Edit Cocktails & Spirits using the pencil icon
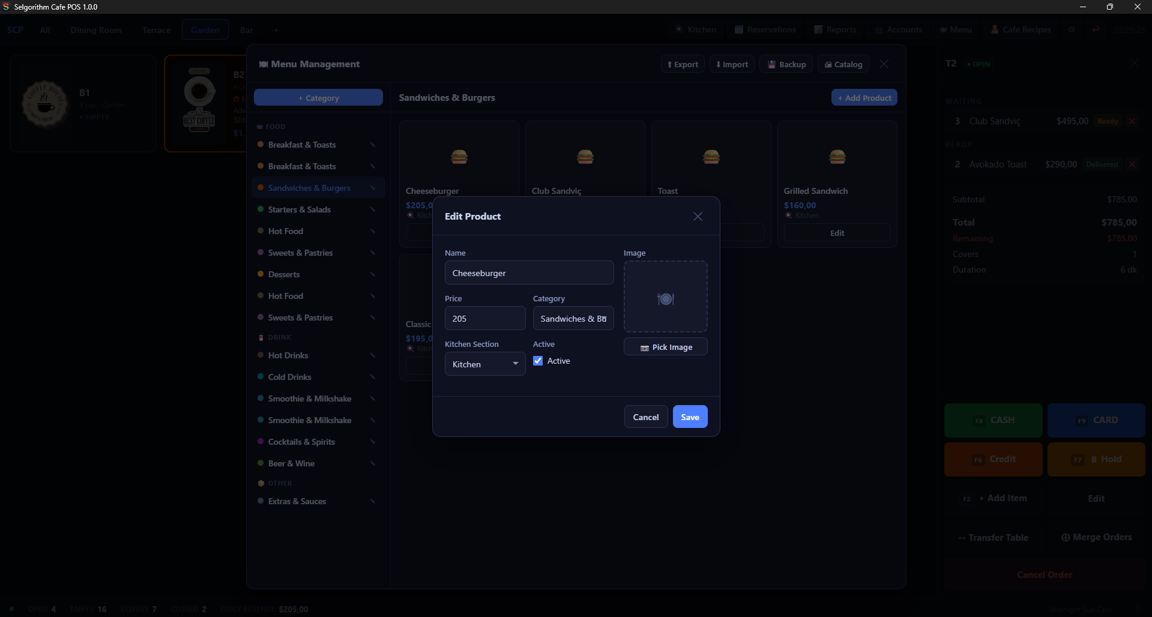Viewport: 1152px width, 617px height. [x=373, y=442]
